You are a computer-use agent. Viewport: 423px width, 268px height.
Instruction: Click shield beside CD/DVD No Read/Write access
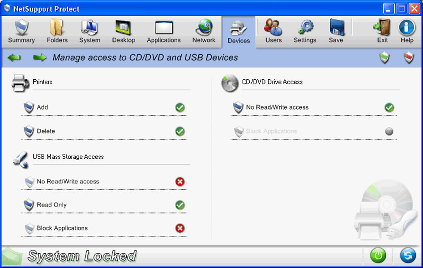point(238,107)
